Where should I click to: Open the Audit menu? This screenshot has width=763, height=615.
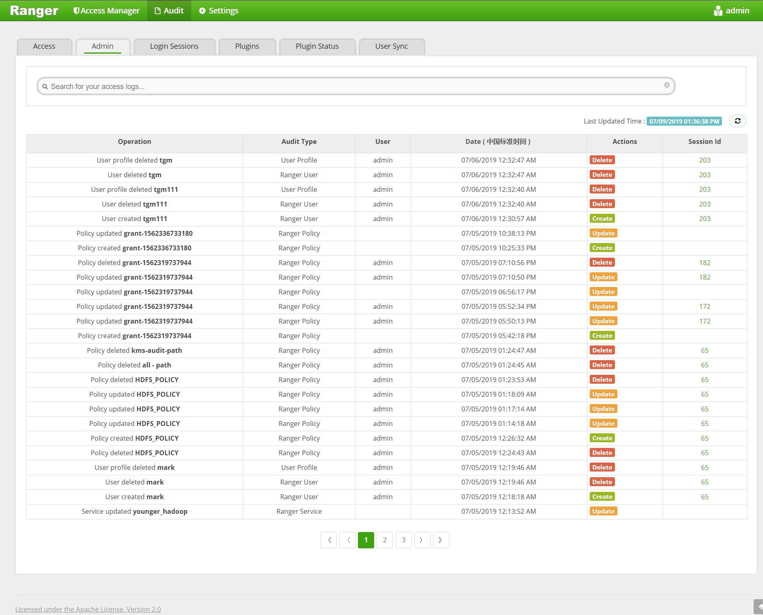(169, 11)
